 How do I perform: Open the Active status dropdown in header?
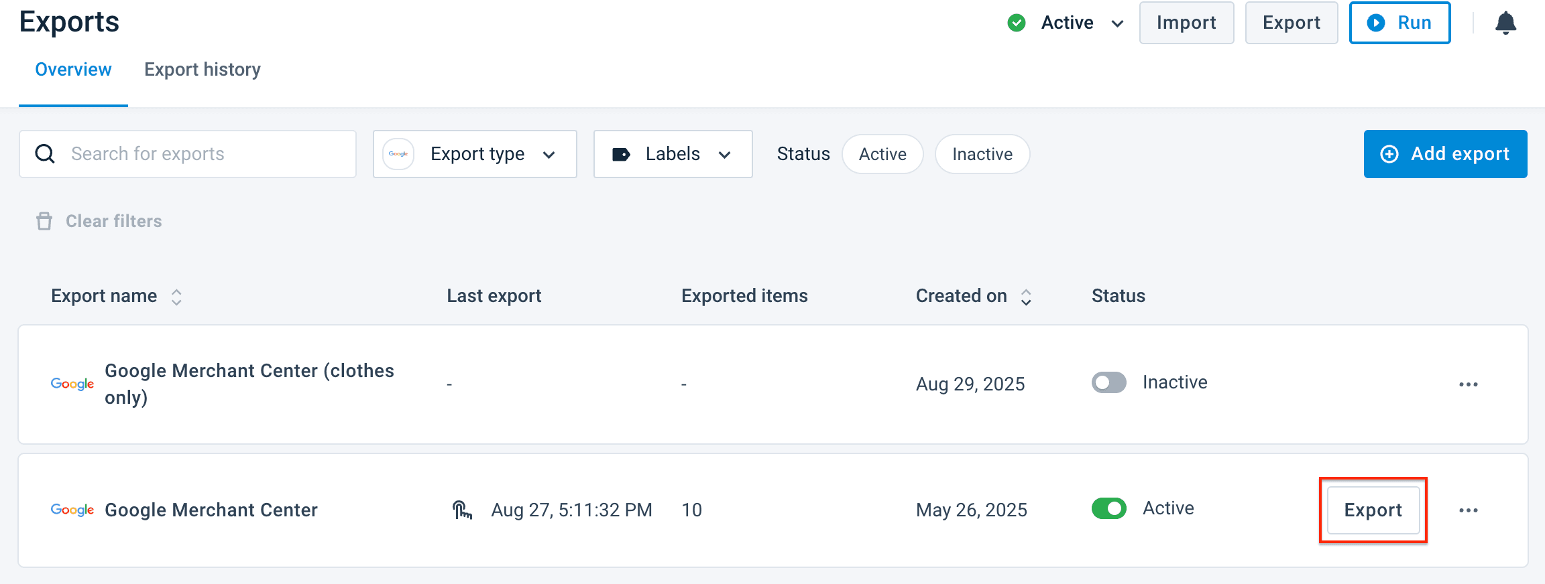1066,23
